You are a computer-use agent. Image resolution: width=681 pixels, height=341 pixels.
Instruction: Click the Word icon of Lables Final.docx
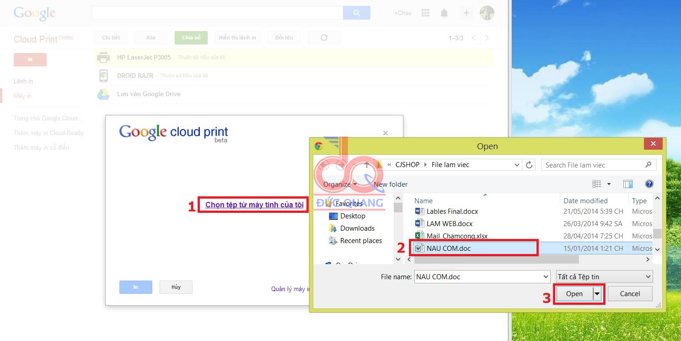pyautogui.click(x=419, y=211)
